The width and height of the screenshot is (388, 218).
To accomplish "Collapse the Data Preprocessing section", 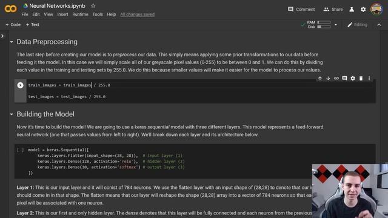I will click(x=12, y=42).
